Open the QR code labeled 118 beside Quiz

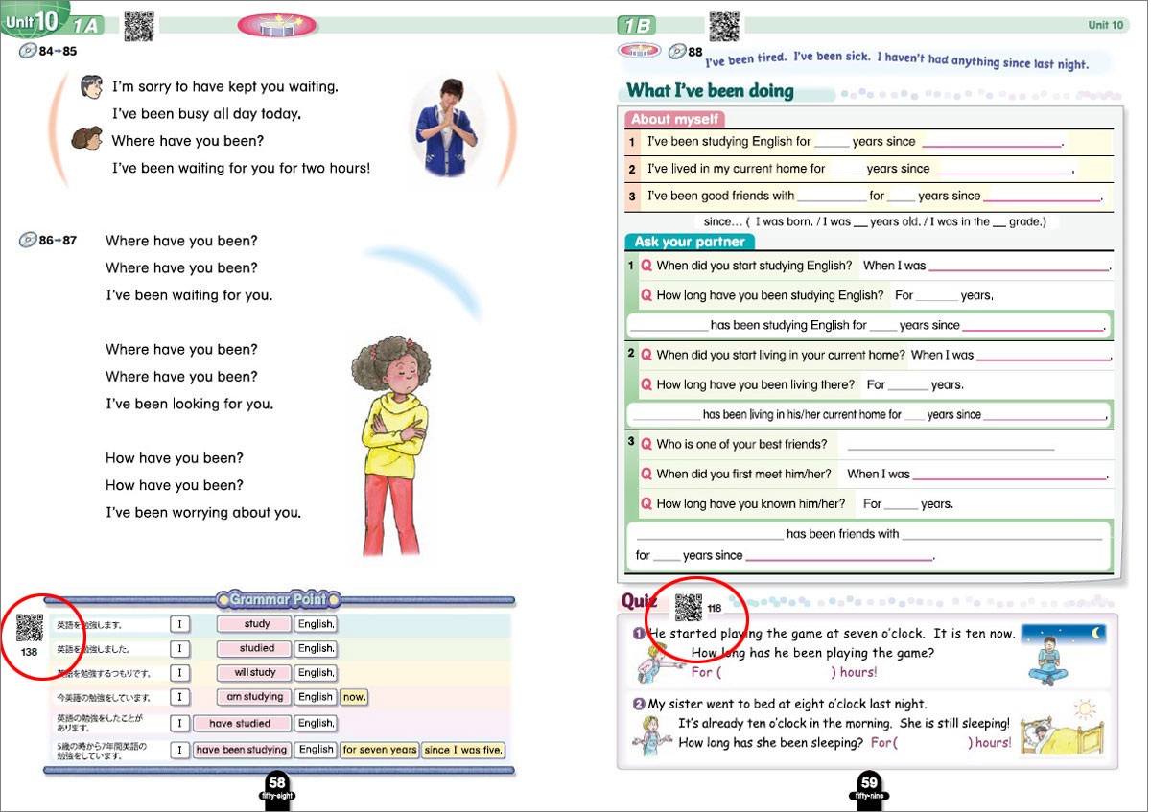[689, 608]
